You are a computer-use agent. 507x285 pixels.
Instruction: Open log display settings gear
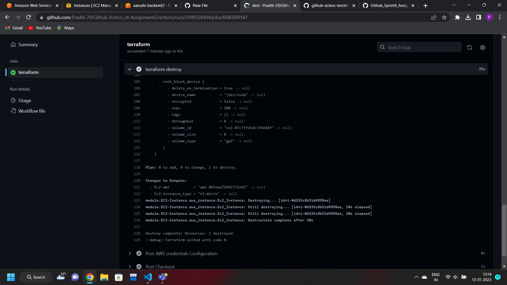tap(482, 47)
